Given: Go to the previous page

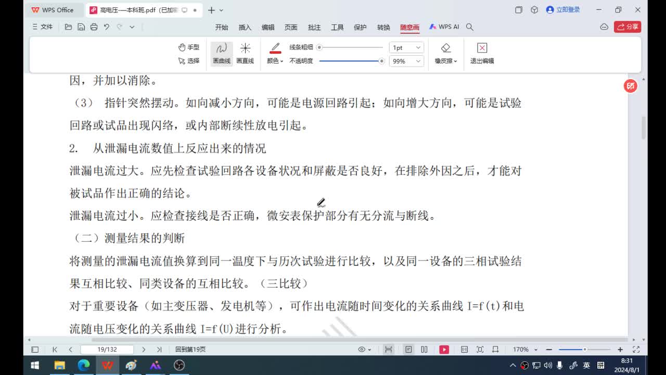Looking at the screenshot, I should tap(70, 349).
